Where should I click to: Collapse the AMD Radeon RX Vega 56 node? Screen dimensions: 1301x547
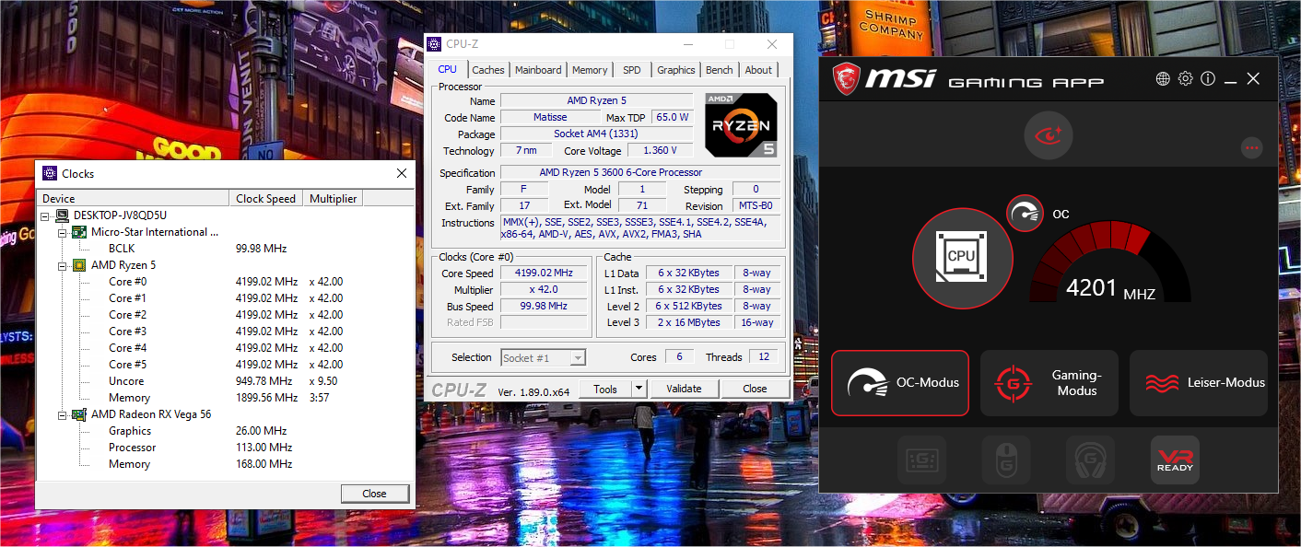coord(63,414)
